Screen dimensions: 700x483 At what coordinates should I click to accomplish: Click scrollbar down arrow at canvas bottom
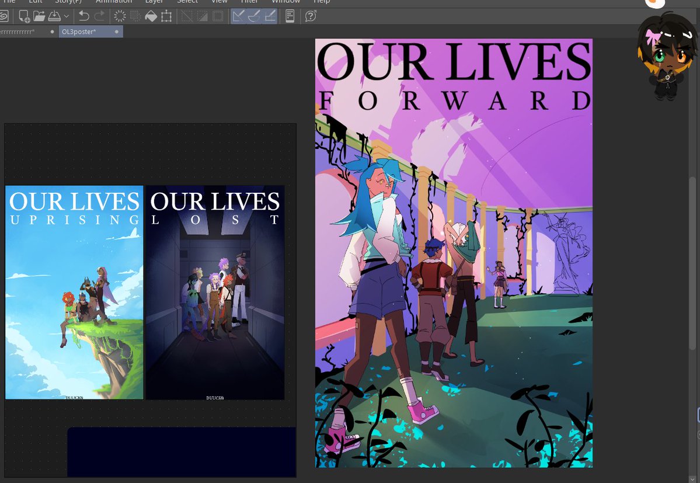[x=692, y=479]
